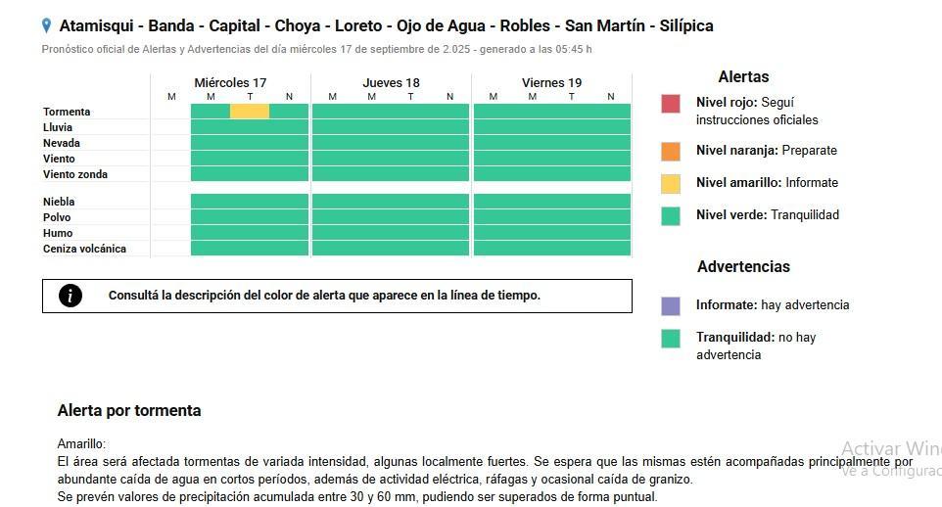
Task: Click the yellow Nivel amarillo swatch
Action: pos(671,183)
